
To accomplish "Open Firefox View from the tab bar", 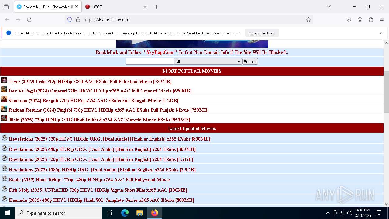I will pyautogui.click(x=6, y=7).
